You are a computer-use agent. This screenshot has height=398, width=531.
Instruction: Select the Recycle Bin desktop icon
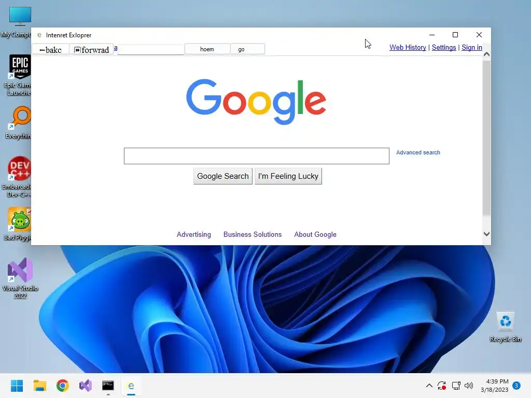click(505, 327)
